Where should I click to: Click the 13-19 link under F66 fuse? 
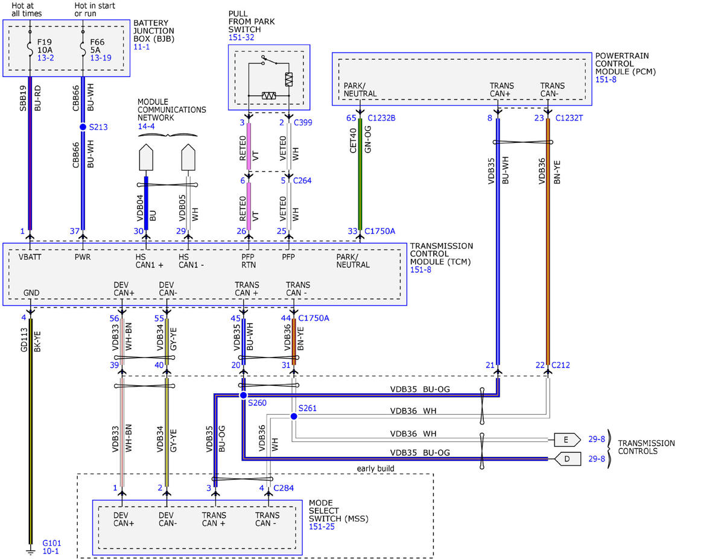(x=100, y=57)
